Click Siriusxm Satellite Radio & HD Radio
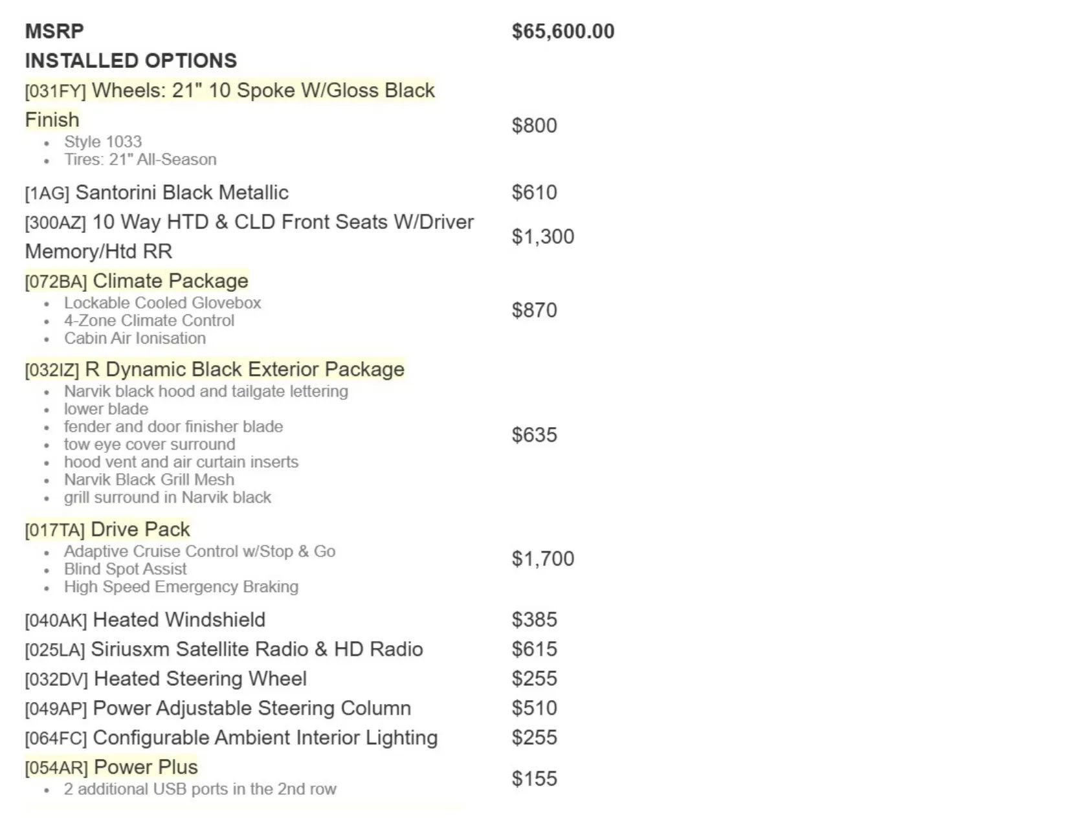 coord(224,650)
